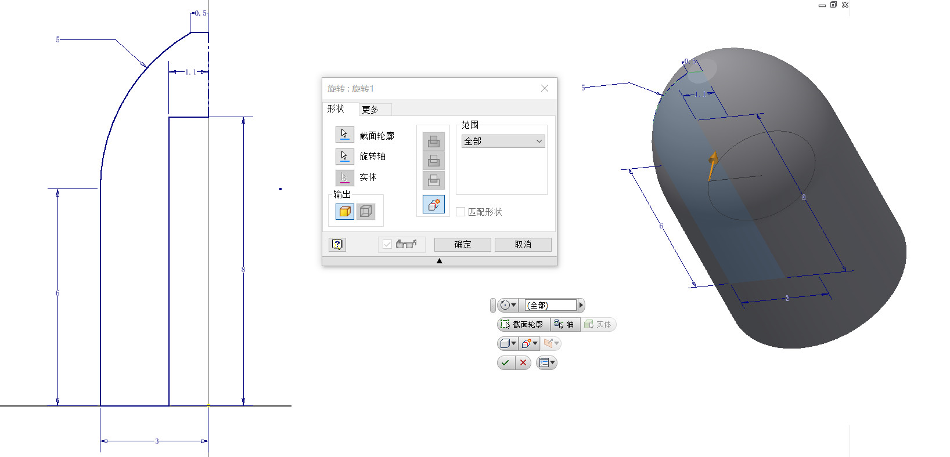Click the 6 height dimension in the 2D sketch
Screen dimensions: 950x457
57,293
